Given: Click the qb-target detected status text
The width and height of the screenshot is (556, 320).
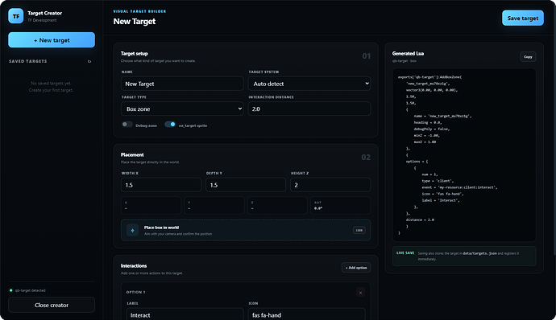Looking at the screenshot, I should (30, 290).
